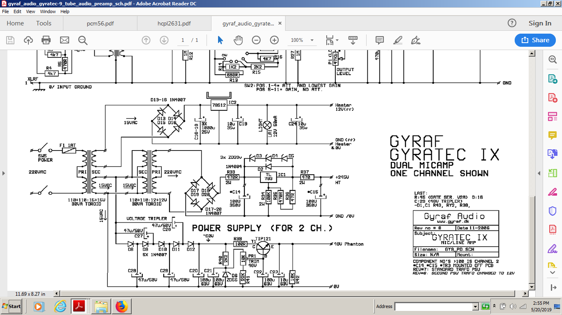Viewport: 562px width, 315px height.
Task: Click the 100% zoom value field
Action: tap(297, 40)
